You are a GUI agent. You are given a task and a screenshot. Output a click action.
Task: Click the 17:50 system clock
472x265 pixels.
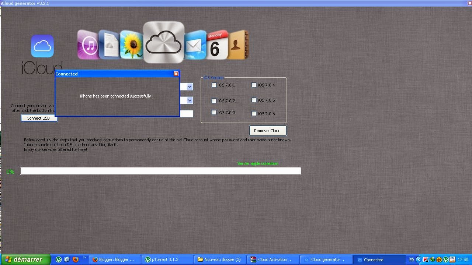click(x=463, y=260)
